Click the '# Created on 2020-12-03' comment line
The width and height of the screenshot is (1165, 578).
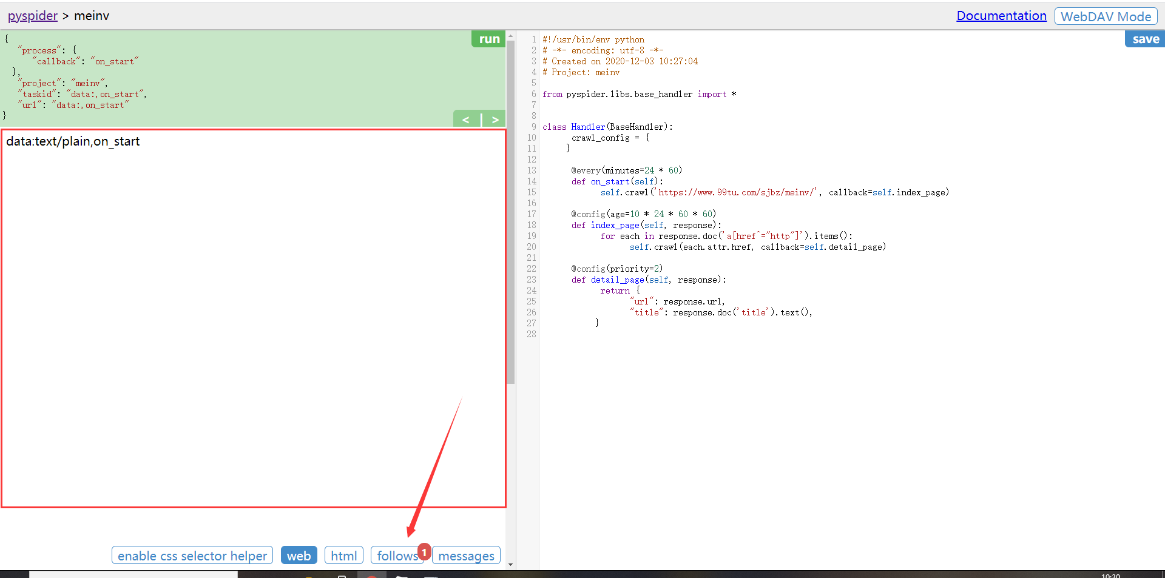coord(620,61)
